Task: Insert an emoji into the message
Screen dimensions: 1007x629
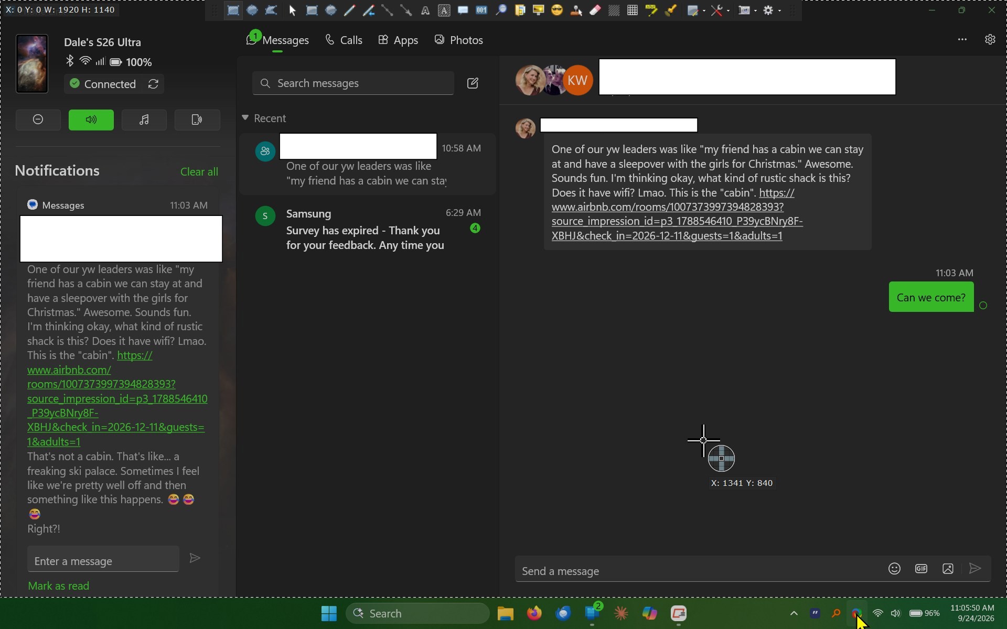Action: click(895, 569)
